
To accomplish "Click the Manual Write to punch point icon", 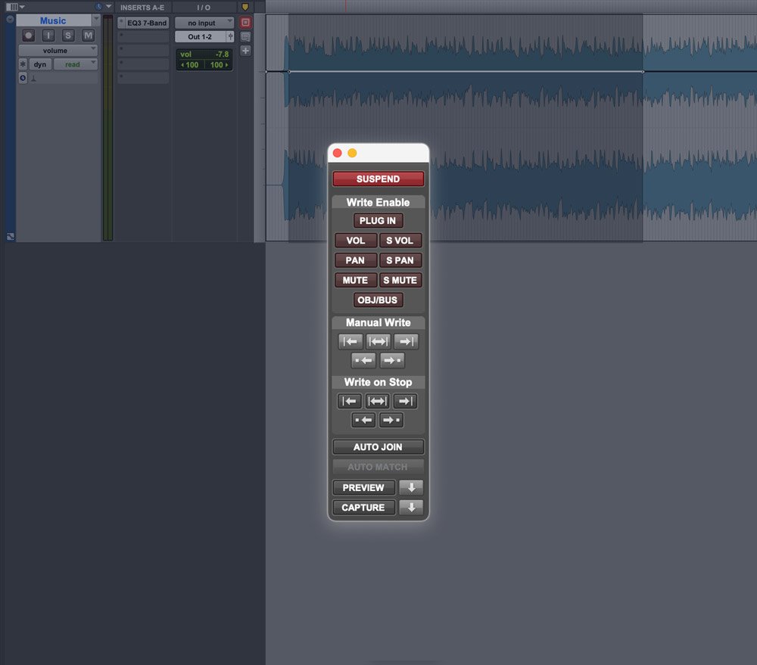I will pyautogui.click(x=363, y=360).
